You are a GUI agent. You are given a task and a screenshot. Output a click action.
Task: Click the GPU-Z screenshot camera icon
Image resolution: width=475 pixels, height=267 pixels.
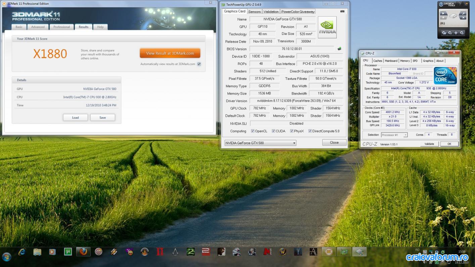tap(342, 11)
